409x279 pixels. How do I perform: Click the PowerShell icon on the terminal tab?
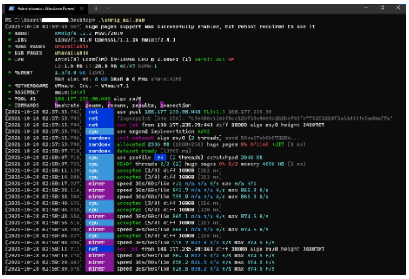[12, 8]
